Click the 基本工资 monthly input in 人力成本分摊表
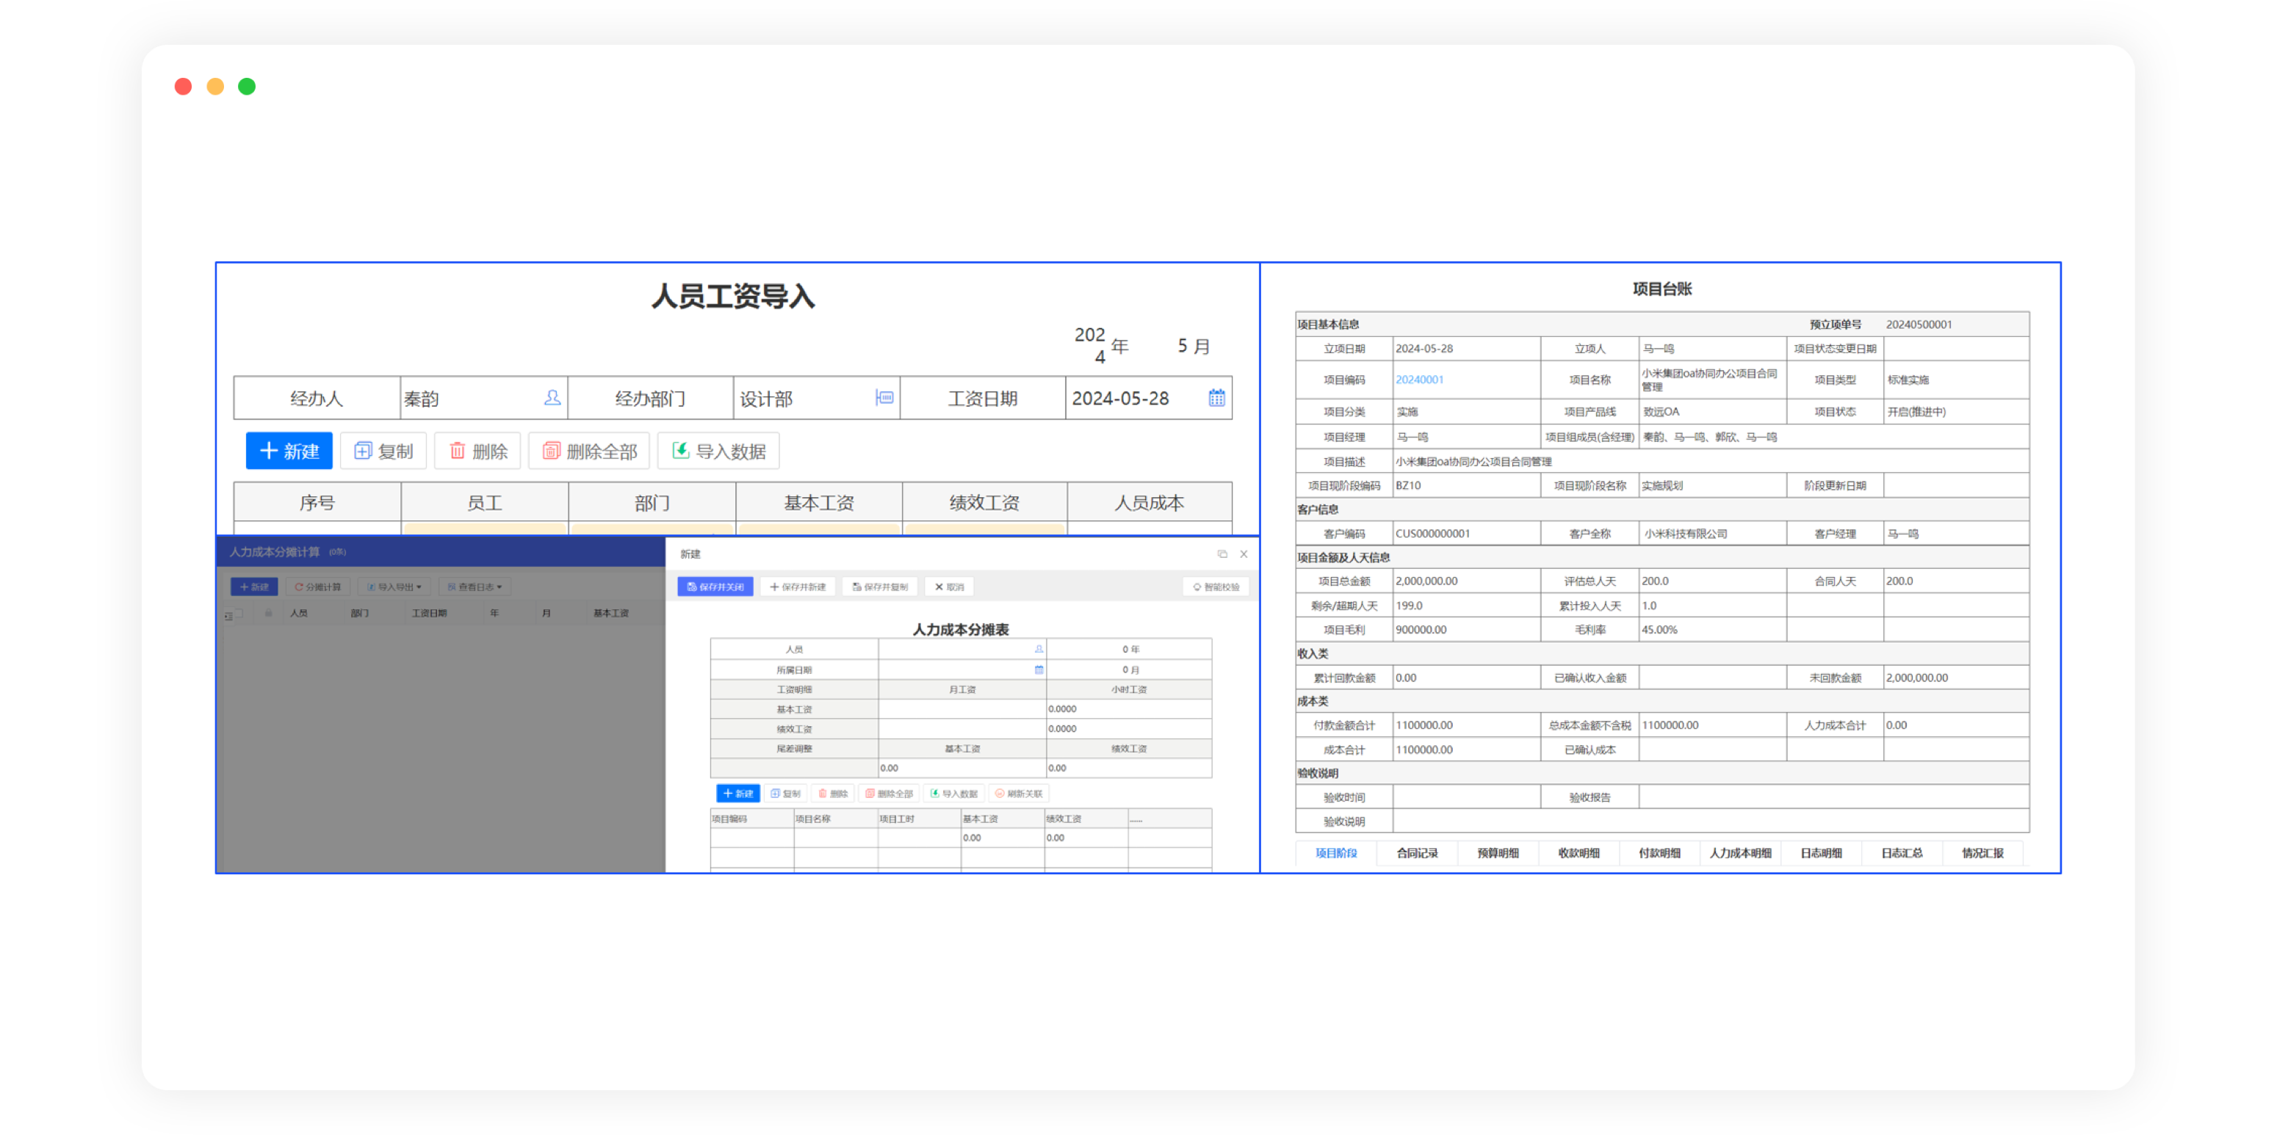 [961, 709]
